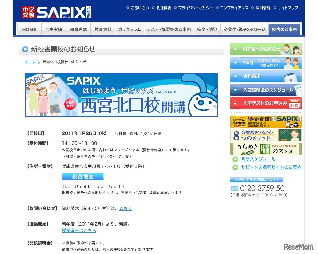
Task: Click the 入室に関するお問い合わせ label
Action: pos(256,180)
